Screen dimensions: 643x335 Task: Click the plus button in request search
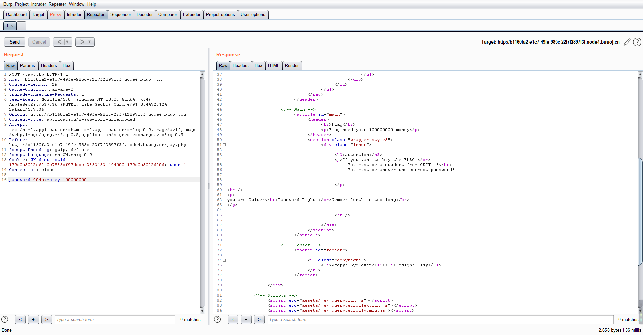pyautogui.click(x=33, y=319)
